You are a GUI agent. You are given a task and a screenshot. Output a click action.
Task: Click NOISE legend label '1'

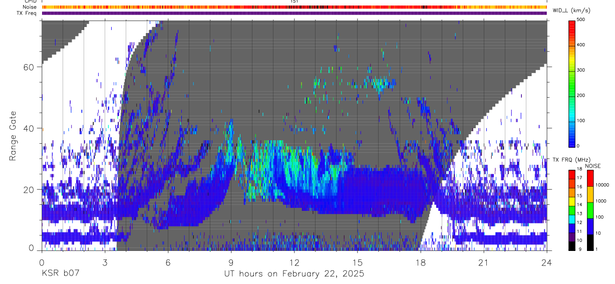click(x=596, y=249)
